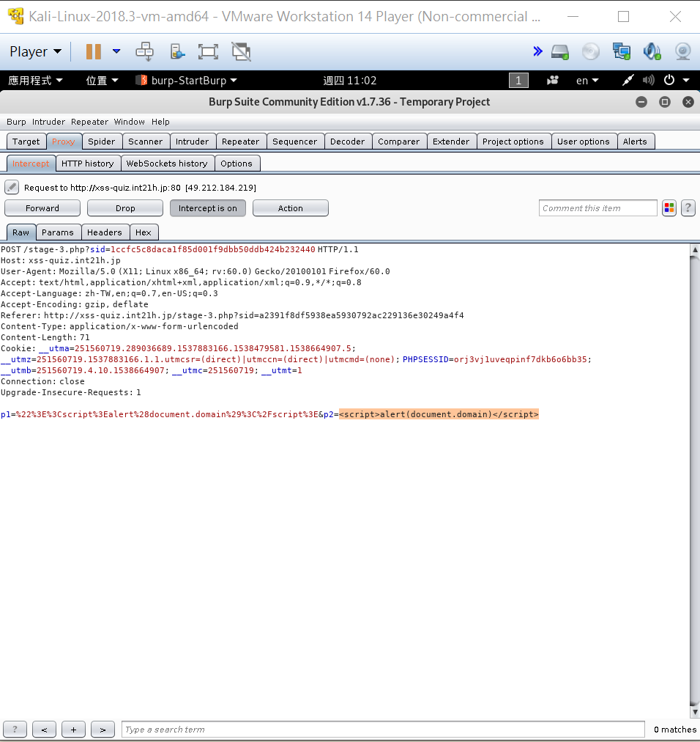The width and height of the screenshot is (700, 742).
Task: Click the Kali color picker pen icon
Action: pos(628,81)
